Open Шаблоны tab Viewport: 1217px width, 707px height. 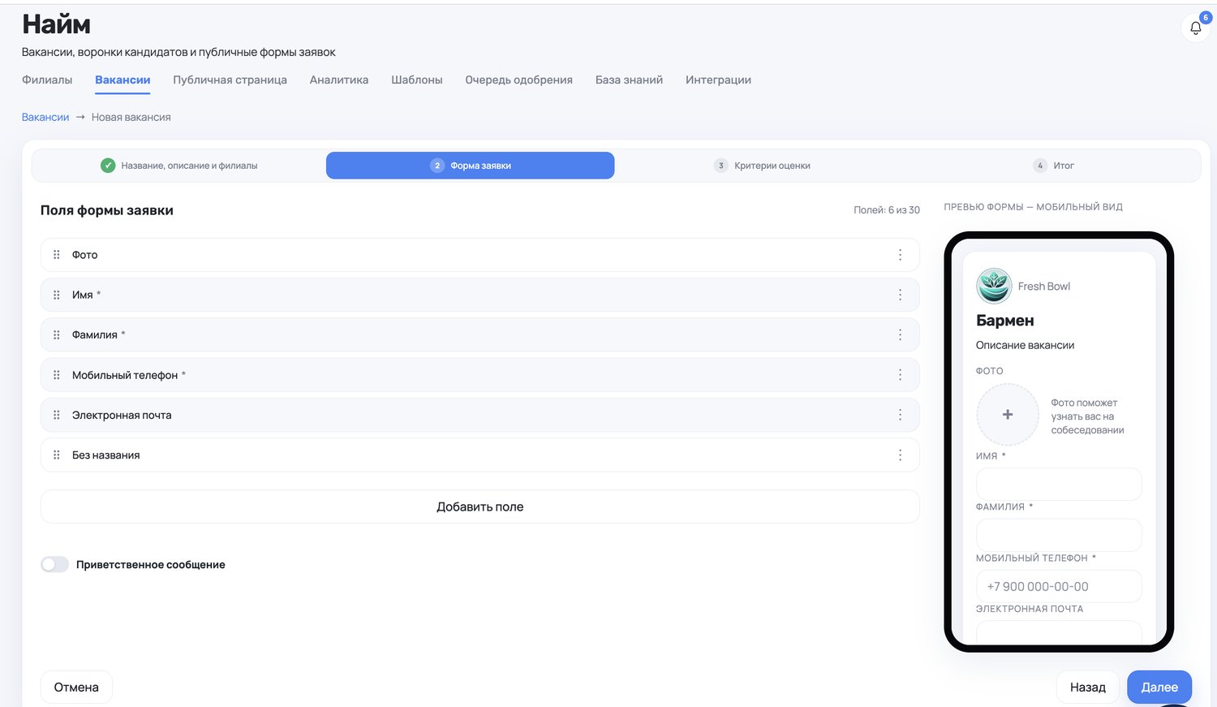coord(417,80)
